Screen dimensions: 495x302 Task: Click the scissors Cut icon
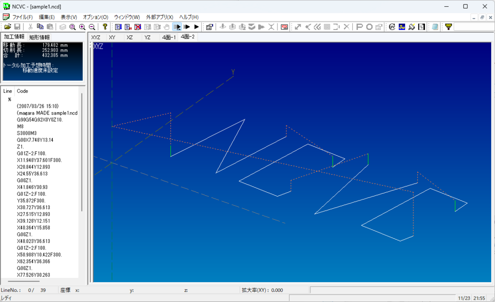pos(30,27)
